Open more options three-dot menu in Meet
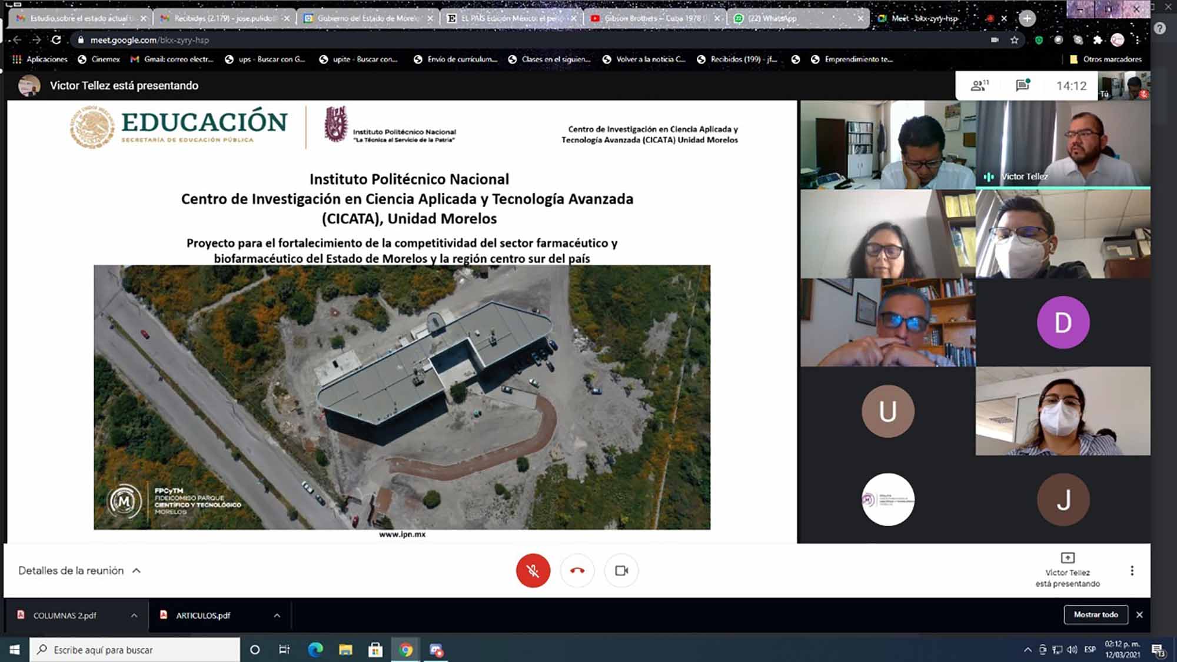The image size is (1177, 662). click(x=1132, y=570)
